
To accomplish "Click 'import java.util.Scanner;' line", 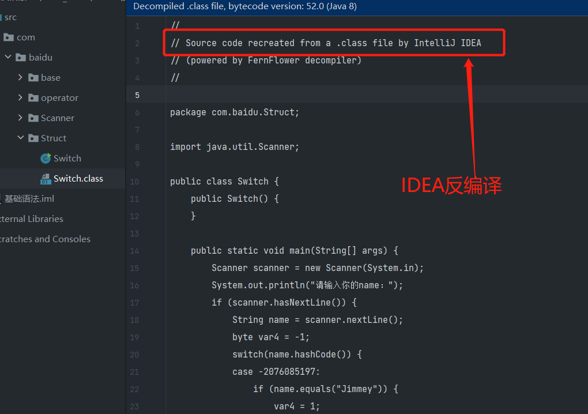I will coord(235,147).
